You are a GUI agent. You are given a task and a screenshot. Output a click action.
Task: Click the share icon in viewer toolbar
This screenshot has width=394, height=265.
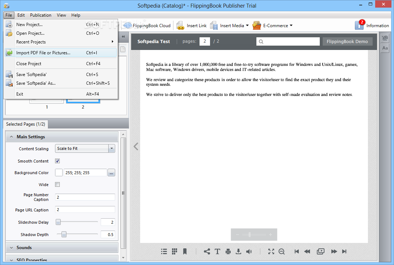[207, 252]
